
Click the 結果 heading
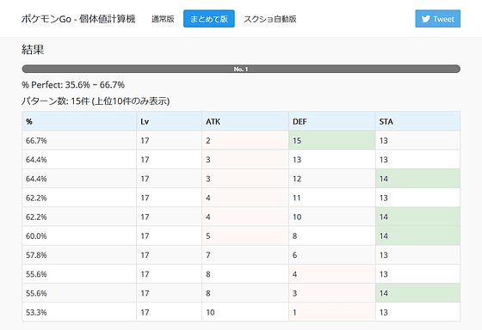[33, 50]
